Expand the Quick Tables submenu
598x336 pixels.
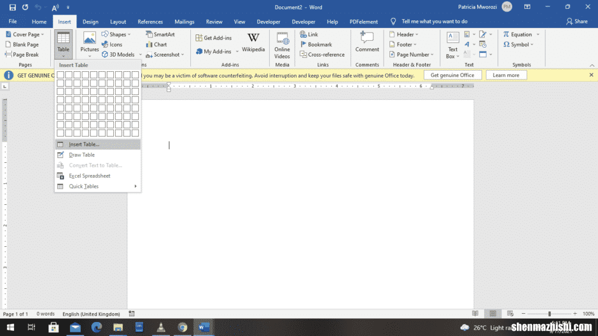point(98,186)
